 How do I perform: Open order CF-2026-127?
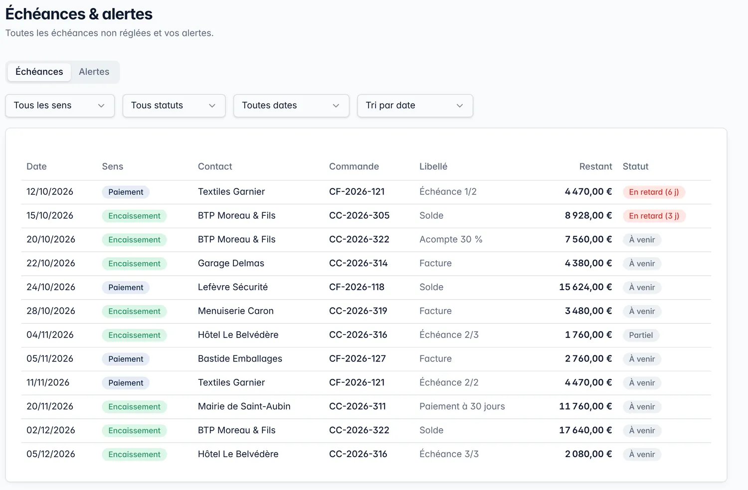[358, 359]
